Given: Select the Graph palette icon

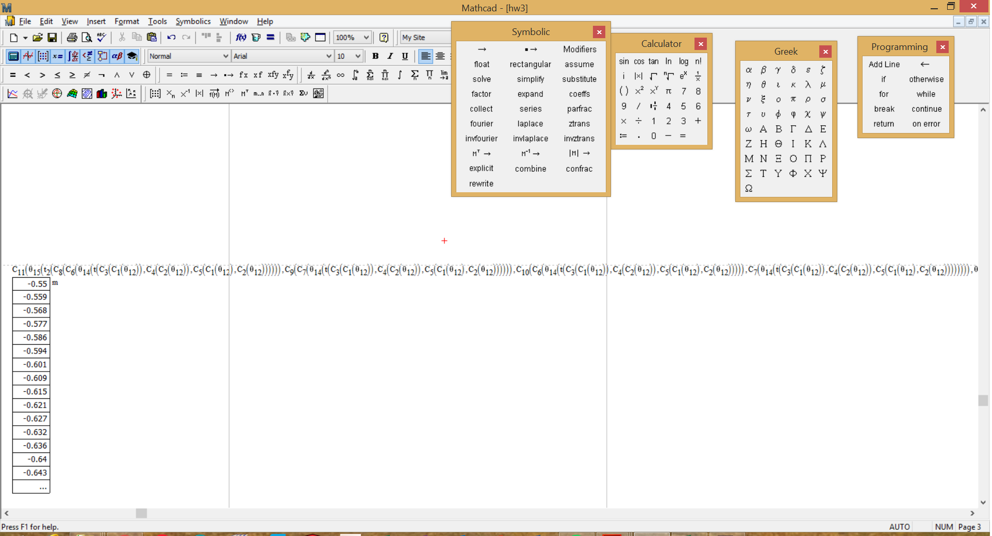Looking at the screenshot, I should [x=28, y=56].
